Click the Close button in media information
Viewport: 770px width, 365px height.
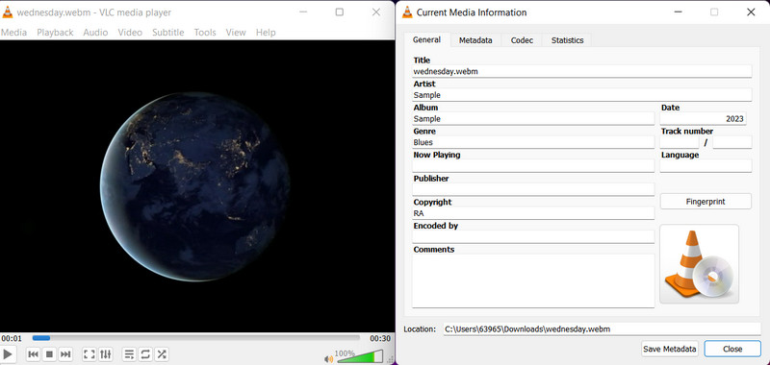(732, 349)
